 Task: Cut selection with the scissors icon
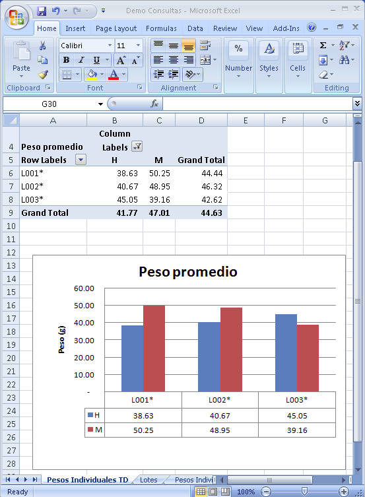(x=42, y=46)
